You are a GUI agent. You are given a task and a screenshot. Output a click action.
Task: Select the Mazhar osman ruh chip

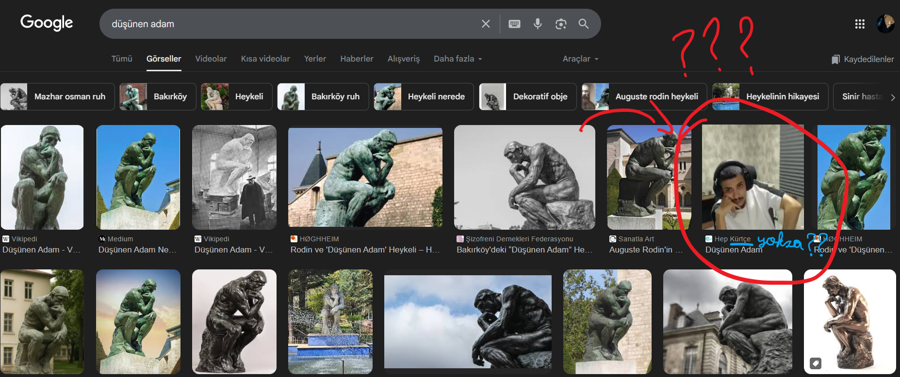click(58, 96)
